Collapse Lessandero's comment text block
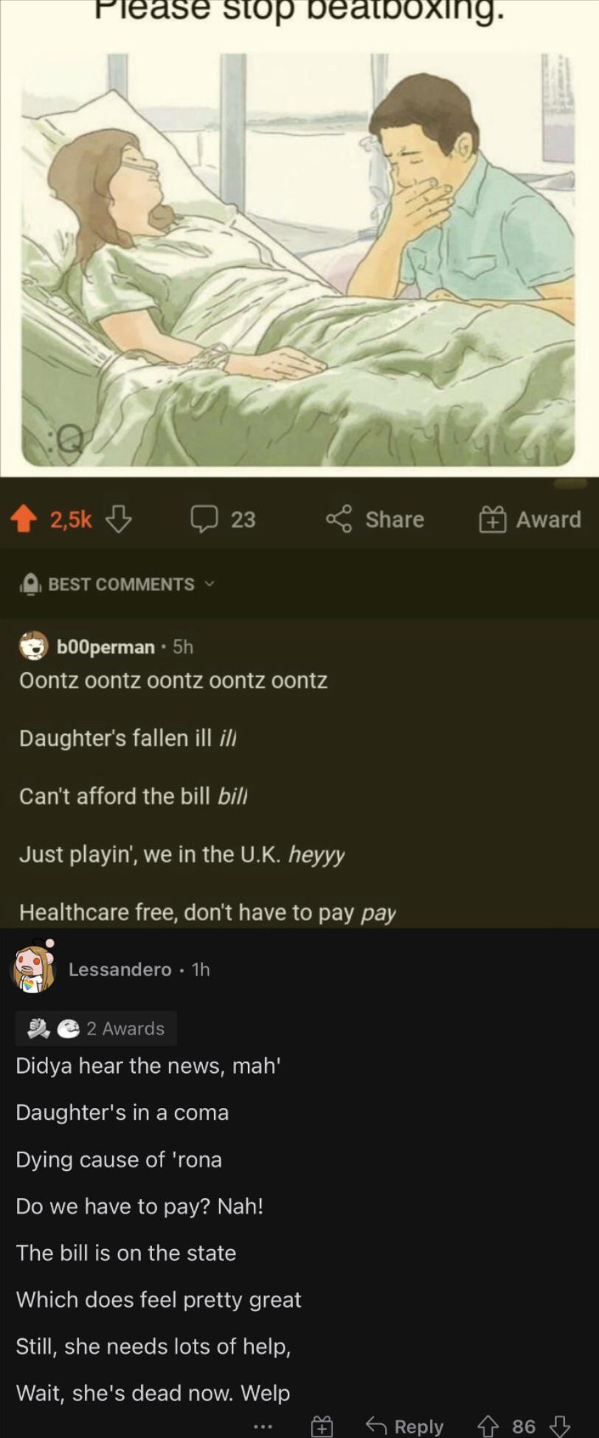 pyautogui.click(x=159, y=1229)
